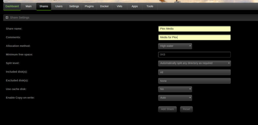
Task: Open the VMs tab
Action: click(119, 6)
